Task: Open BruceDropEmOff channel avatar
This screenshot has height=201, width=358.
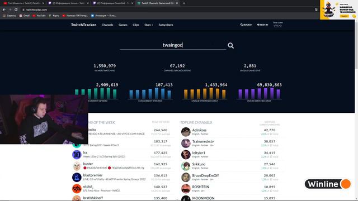Action: pos(186,178)
